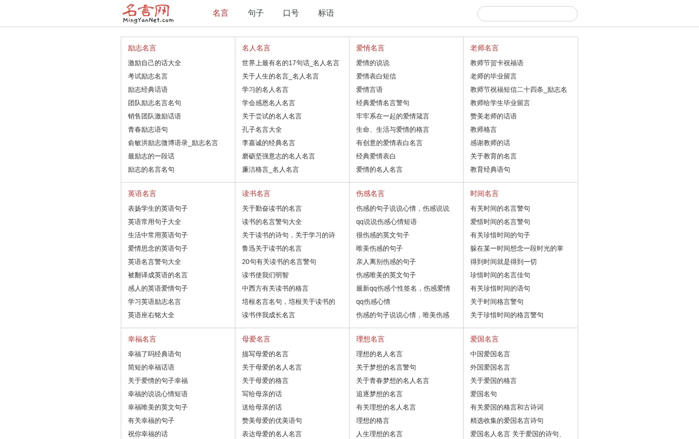Open the 励志名言 category heading
Image resolution: width=699 pixels, height=439 pixels.
tap(142, 48)
